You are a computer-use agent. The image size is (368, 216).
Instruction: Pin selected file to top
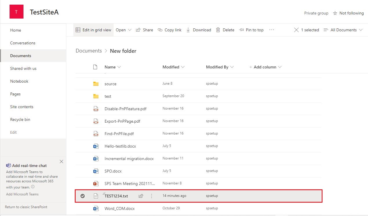tap(251, 30)
